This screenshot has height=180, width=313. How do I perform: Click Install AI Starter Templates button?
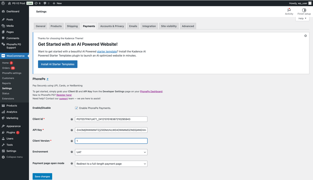(58, 64)
